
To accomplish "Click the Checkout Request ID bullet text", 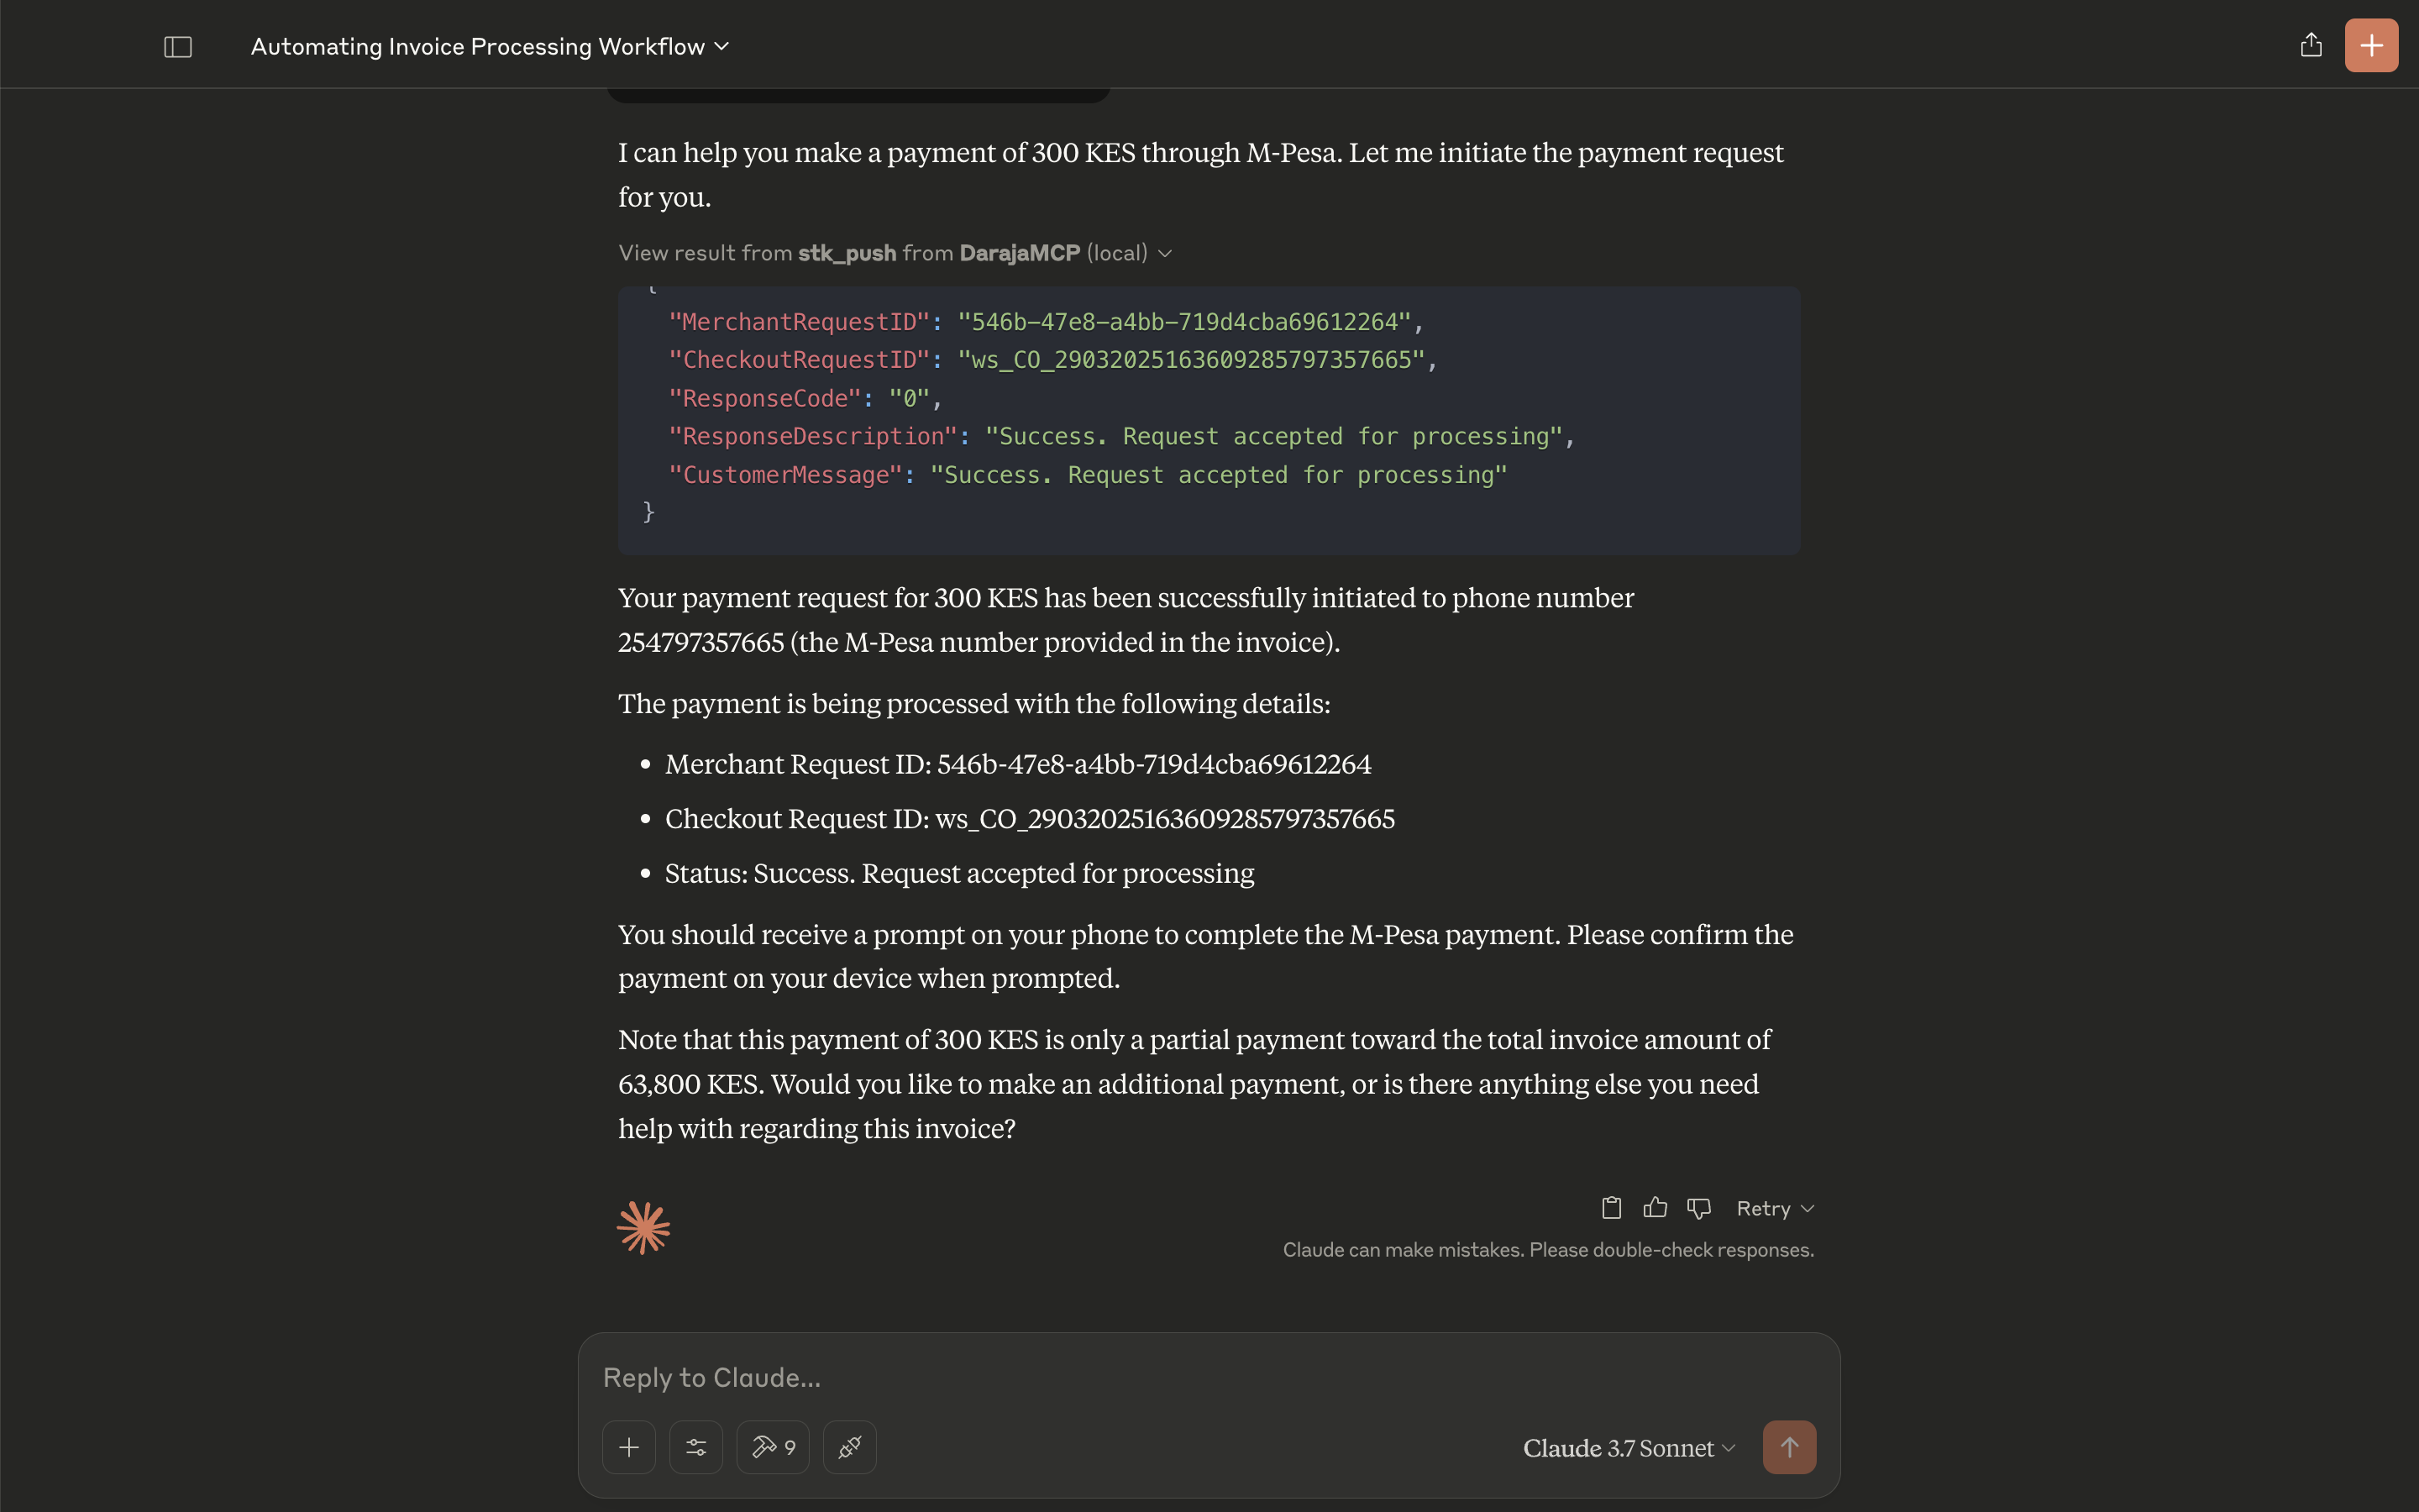I will [x=1030, y=819].
